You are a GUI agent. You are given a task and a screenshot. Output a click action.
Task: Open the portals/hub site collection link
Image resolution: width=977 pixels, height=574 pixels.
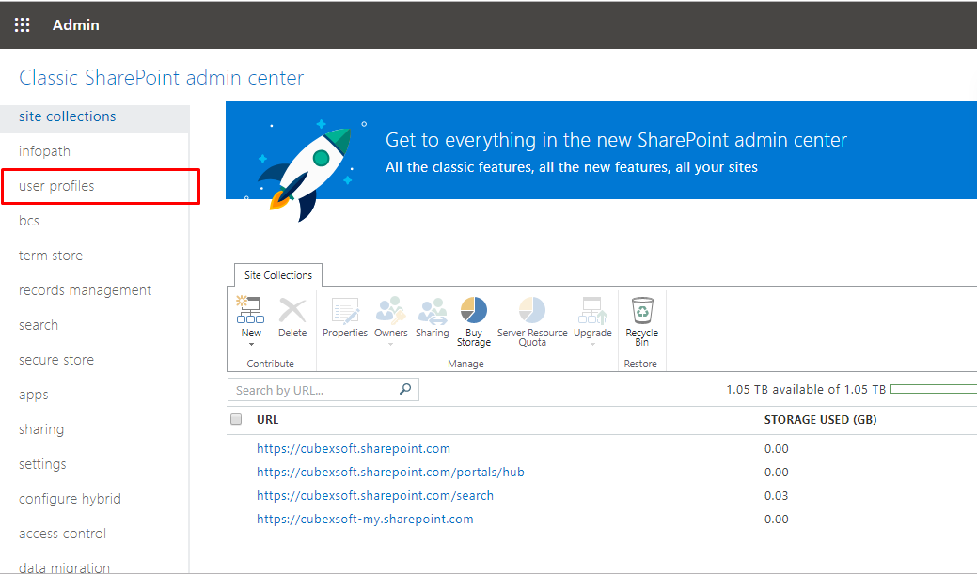pos(390,473)
